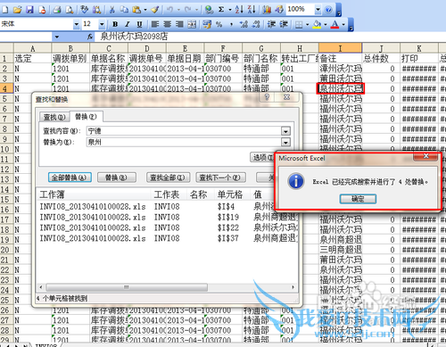Click the Increase Indent icon
The image size is (446, 347).
(284, 24)
